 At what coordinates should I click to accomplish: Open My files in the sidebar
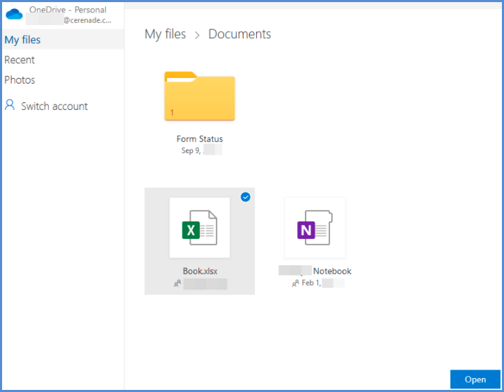[23, 40]
